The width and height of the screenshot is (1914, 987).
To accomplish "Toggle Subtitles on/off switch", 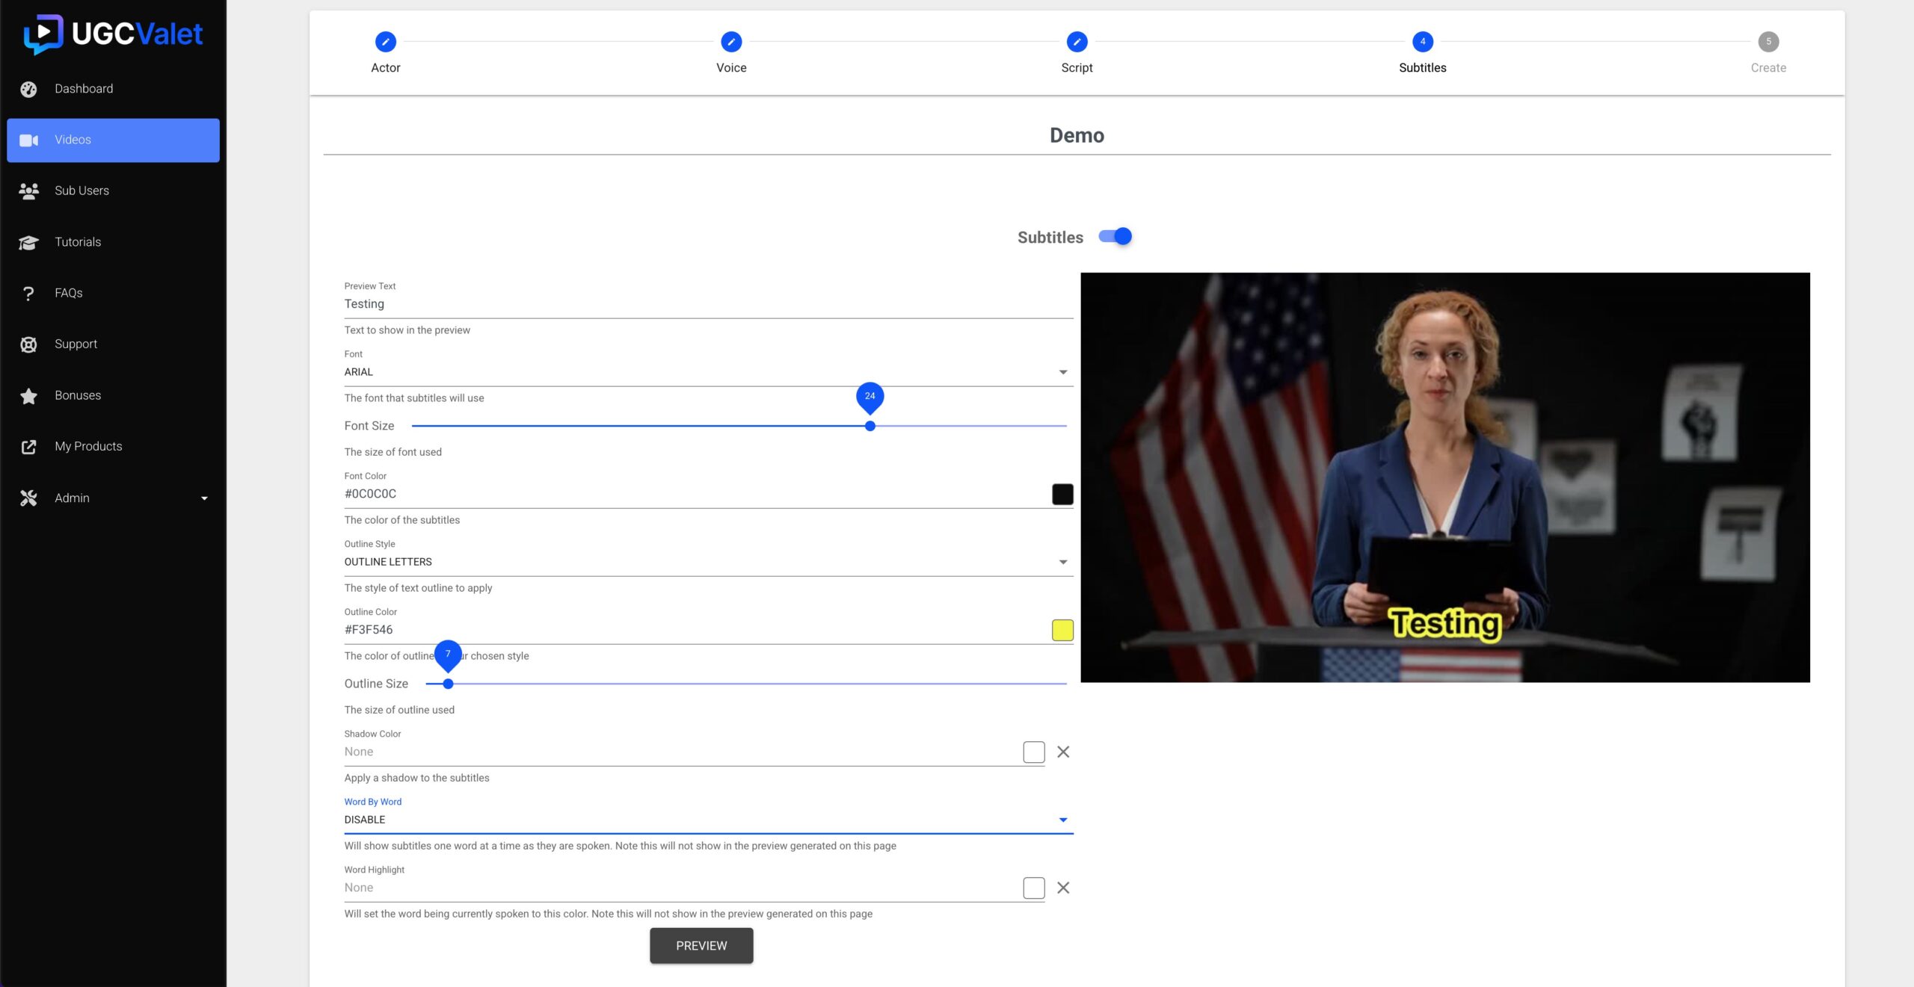I will [1115, 237].
